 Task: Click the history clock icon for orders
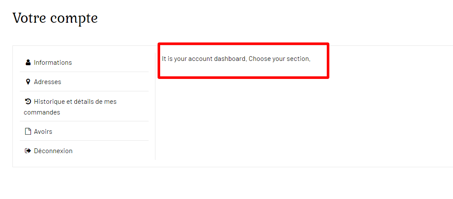coord(28,102)
